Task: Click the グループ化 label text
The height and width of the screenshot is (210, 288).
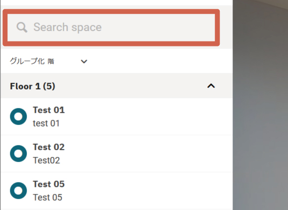Action: [27, 61]
